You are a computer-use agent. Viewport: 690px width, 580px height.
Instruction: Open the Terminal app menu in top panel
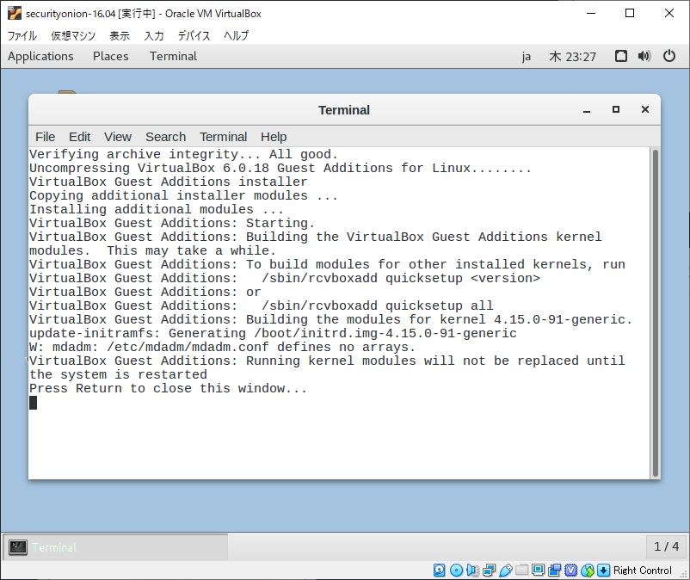[174, 56]
